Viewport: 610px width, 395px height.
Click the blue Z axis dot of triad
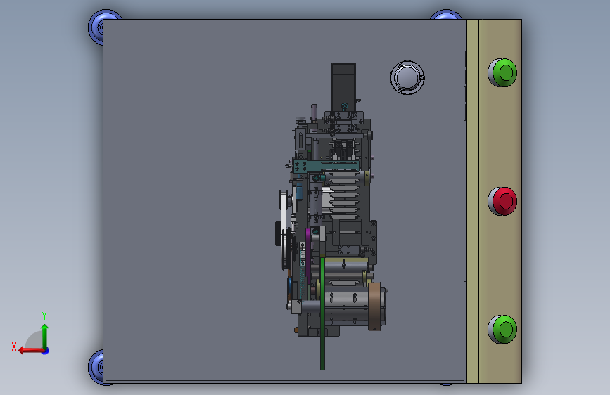point(46,351)
